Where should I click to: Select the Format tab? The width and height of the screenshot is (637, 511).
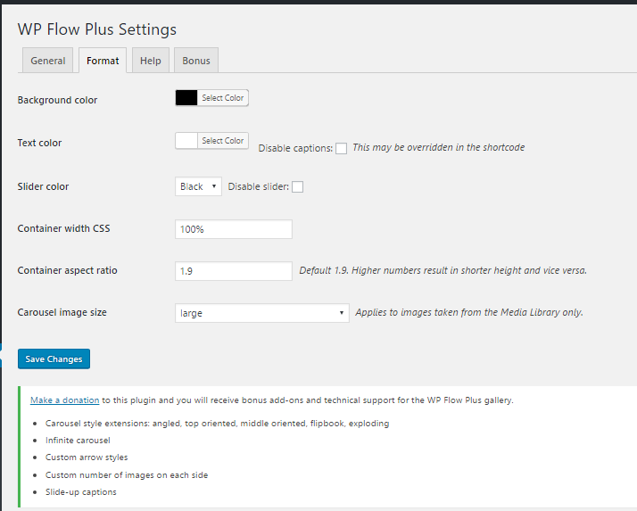point(103,61)
